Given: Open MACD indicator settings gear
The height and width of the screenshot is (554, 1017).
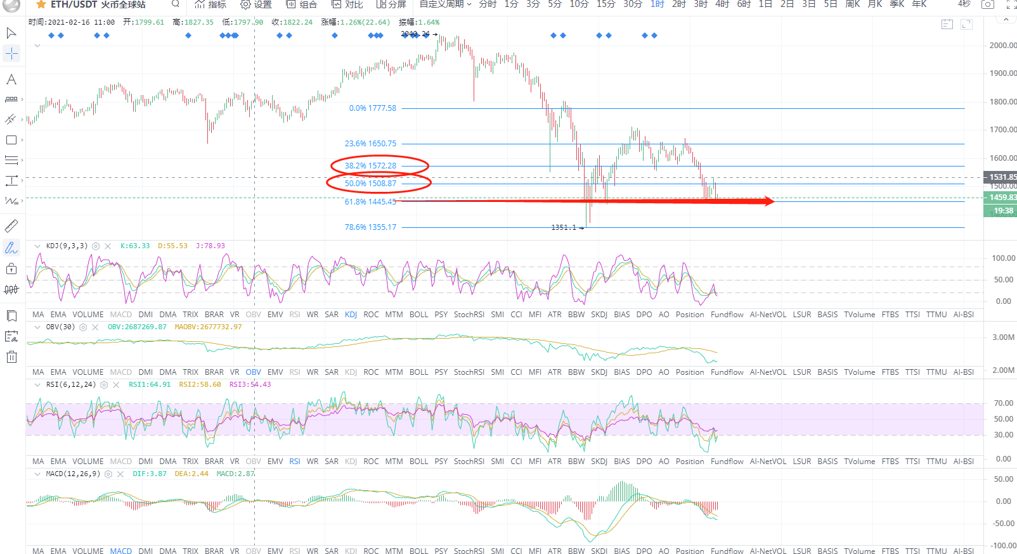Looking at the screenshot, I should 108,474.
